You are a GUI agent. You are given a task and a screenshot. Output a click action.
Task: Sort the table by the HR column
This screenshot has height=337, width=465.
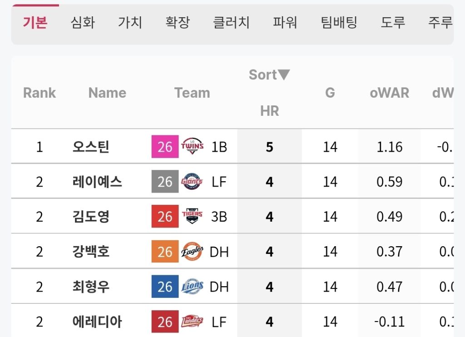point(269,111)
